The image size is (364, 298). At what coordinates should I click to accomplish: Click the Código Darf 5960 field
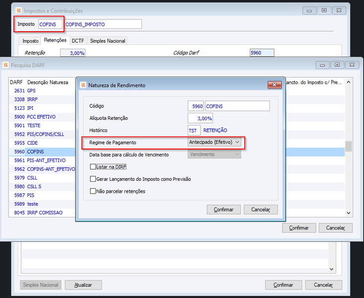click(262, 53)
